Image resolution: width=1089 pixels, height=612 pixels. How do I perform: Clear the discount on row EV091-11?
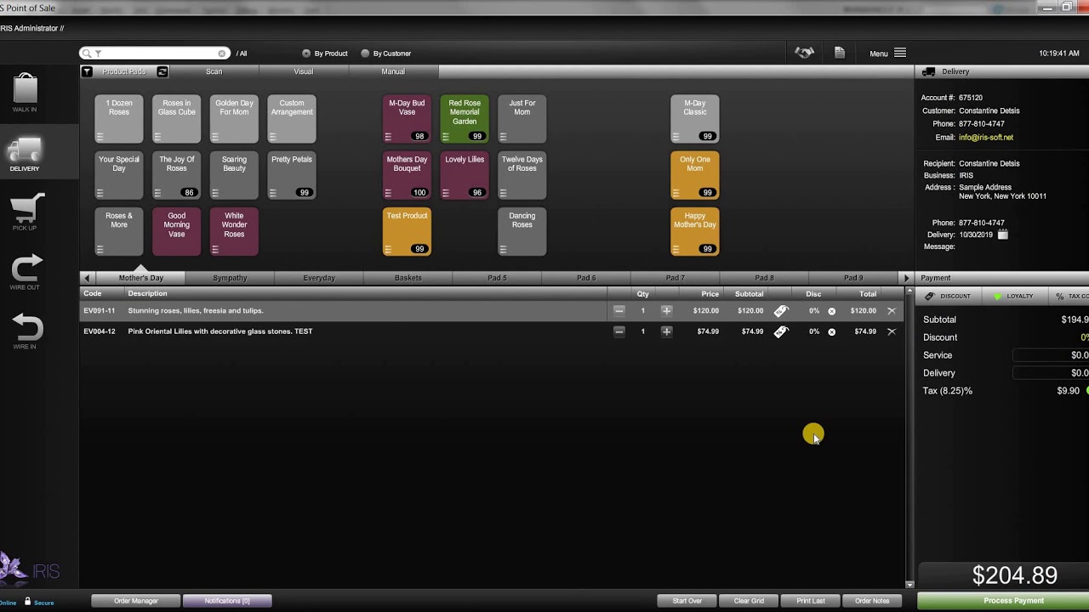pos(832,311)
